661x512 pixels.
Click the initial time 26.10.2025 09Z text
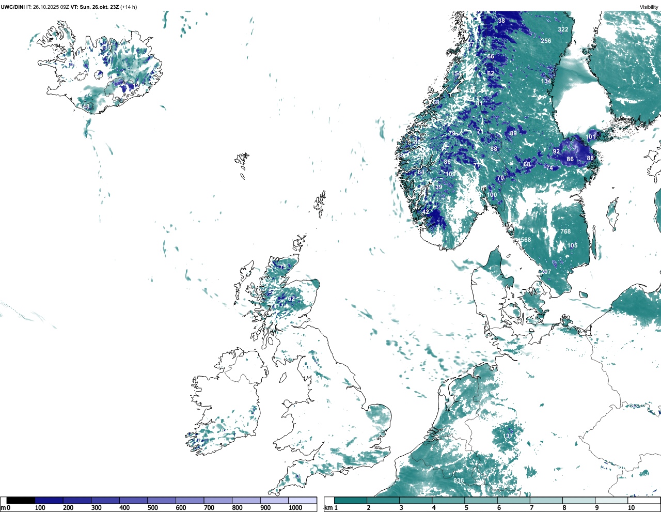pyautogui.click(x=52, y=7)
